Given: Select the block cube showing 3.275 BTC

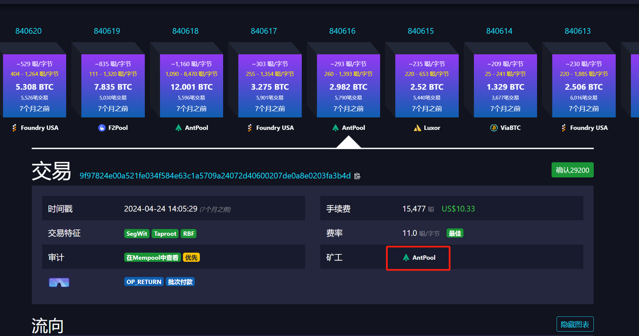Looking at the screenshot, I should tap(270, 85).
